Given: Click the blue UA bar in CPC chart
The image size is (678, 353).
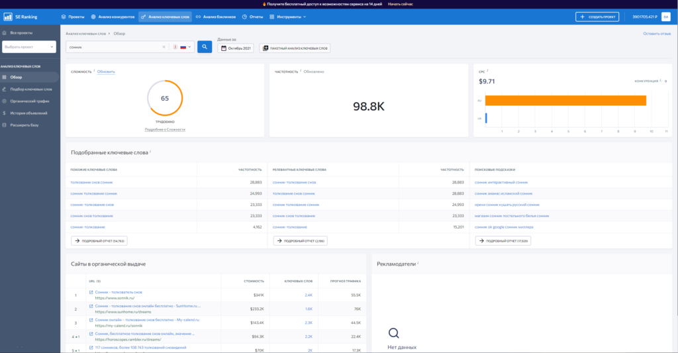Looking at the screenshot, I should click(x=486, y=118).
